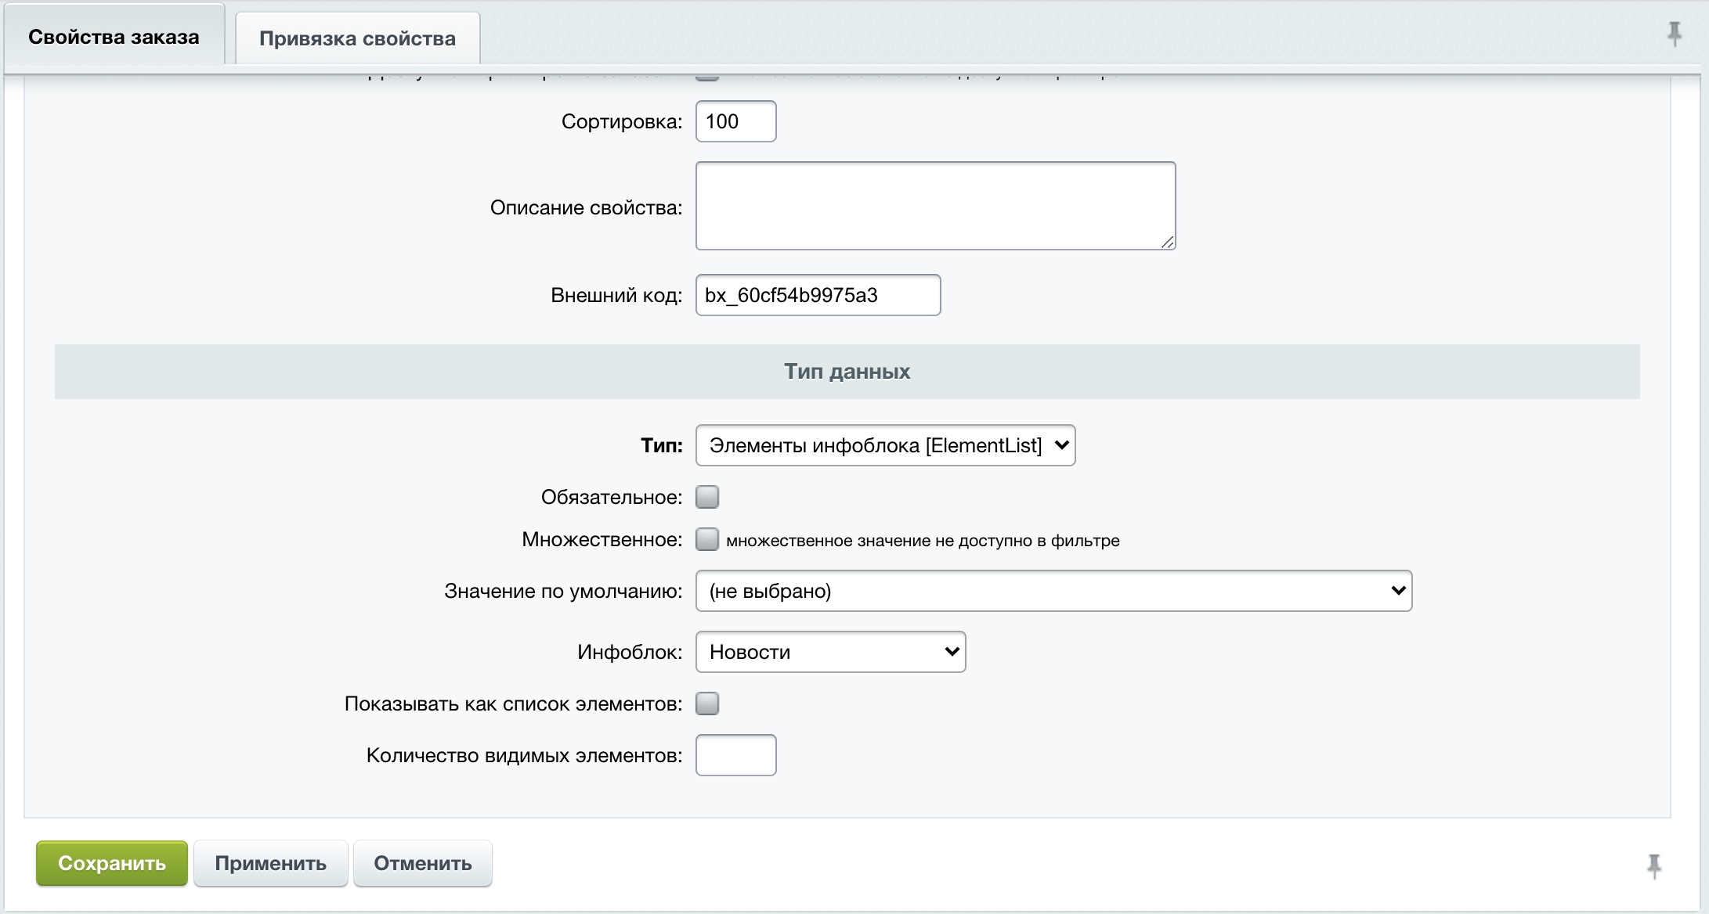Viewport: 1709px width, 914px height.
Task: Click Количество видимых элементов field
Action: 735,755
